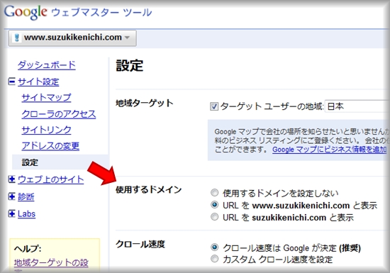Open the www.suzukikenichi.com site selector dropdown
The width and height of the screenshot is (390, 273).
click(x=72, y=38)
